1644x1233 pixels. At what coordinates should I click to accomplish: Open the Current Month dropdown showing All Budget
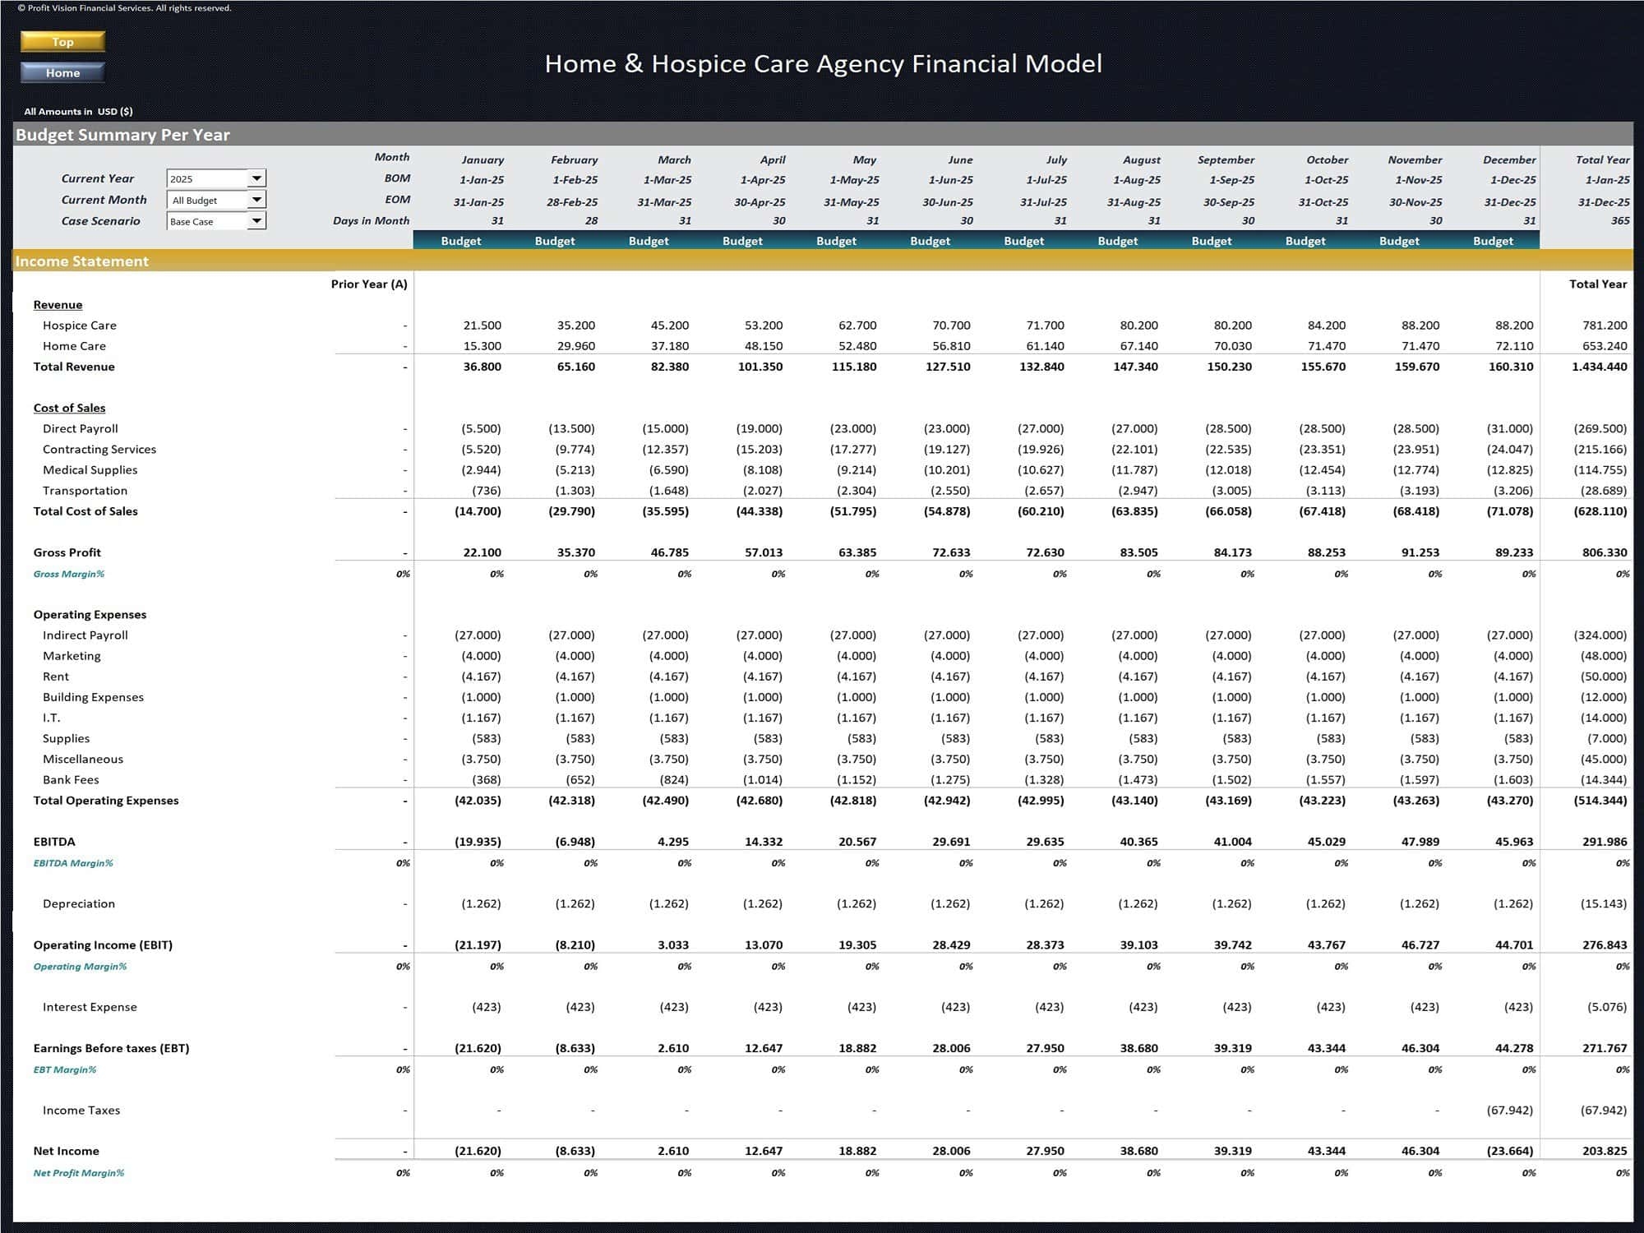(256, 200)
